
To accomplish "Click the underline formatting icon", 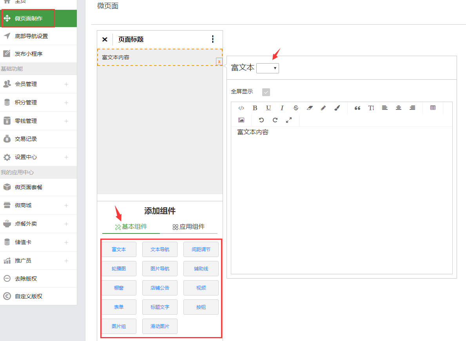I will [268, 108].
